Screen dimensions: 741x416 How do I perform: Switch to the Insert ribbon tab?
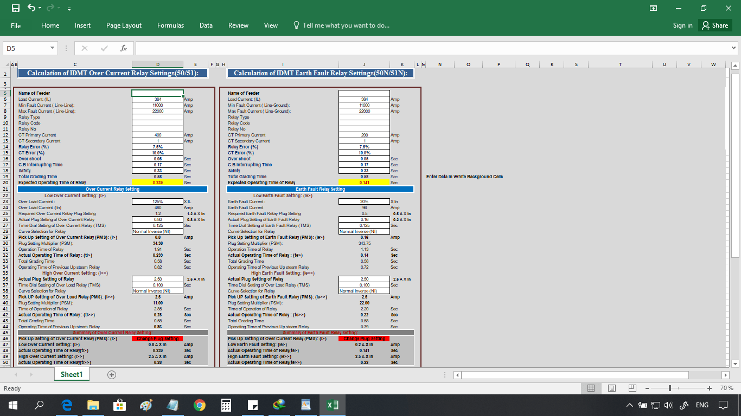[x=82, y=25]
